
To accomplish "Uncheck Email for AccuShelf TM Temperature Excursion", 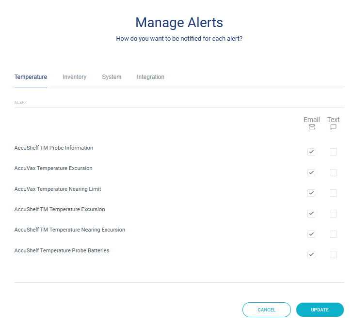I will coord(311,214).
